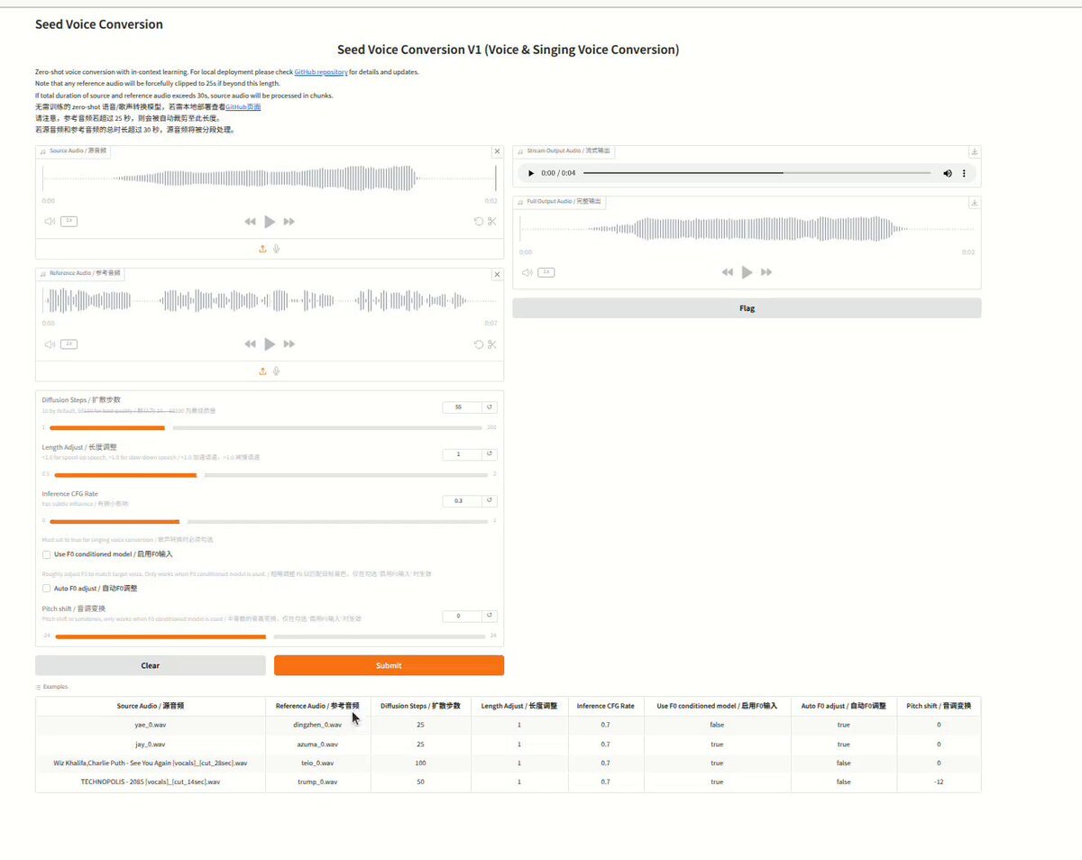Click the undo icon in Reference Audio panel

point(479,343)
